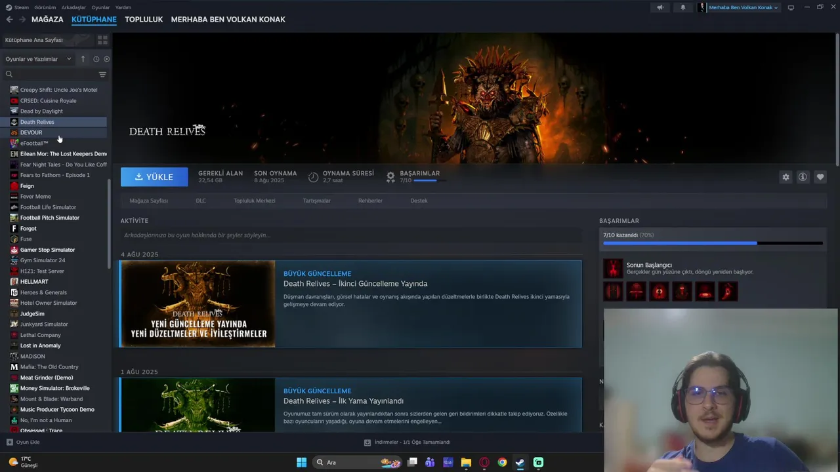Open Google Chrome from the taskbar
Screen dimensions: 840x472
[502, 462]
